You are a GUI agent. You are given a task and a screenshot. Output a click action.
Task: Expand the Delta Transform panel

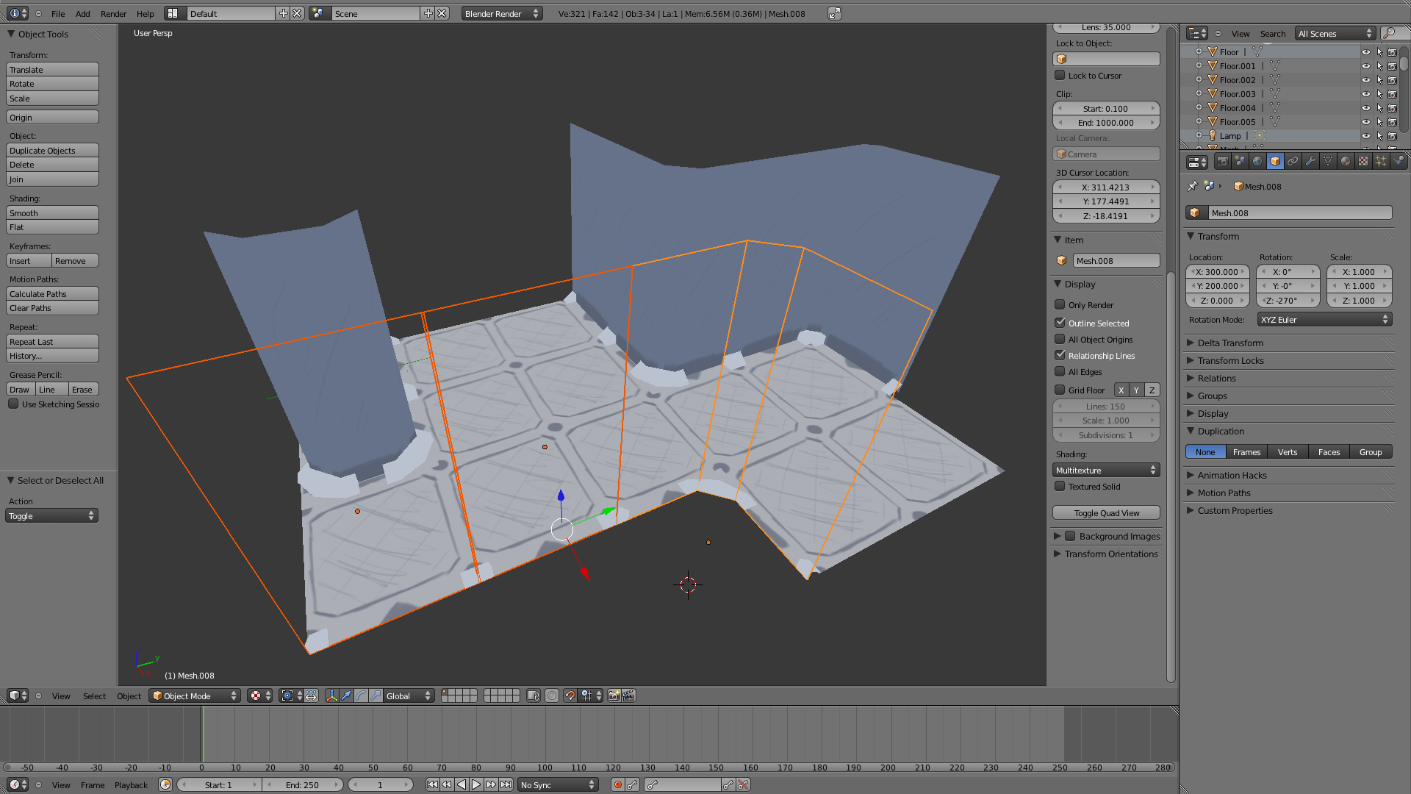1230,343
